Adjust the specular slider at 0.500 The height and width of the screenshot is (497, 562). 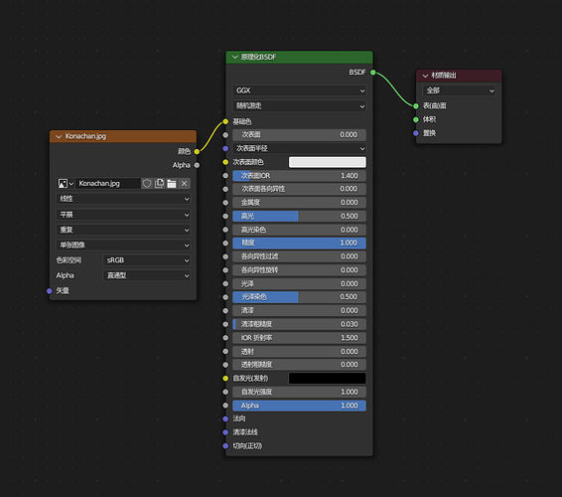[299, 216]
